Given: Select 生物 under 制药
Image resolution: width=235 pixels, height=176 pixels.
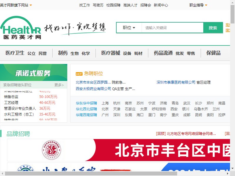Looking at the screenshot, I should point(75,53).
